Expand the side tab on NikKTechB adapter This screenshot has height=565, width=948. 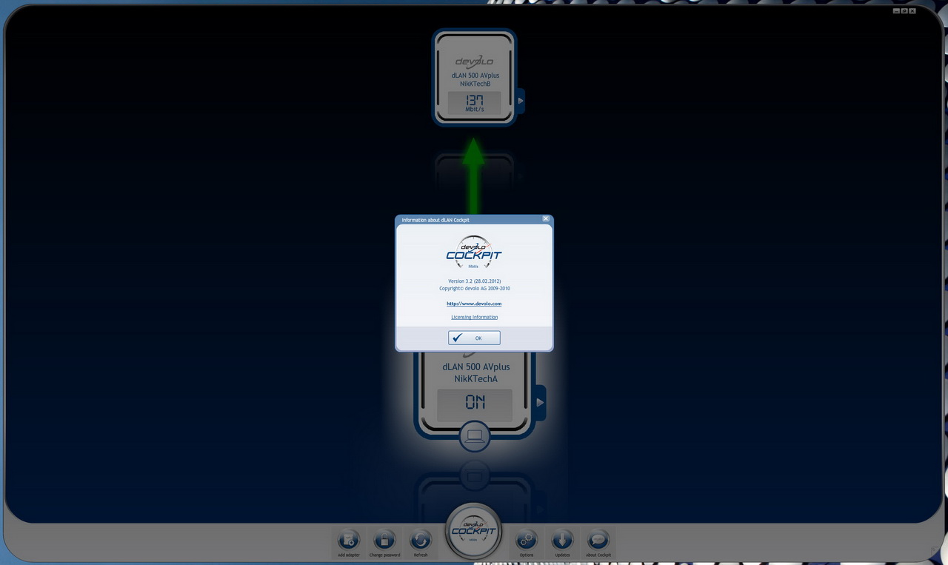click(521, 101)
